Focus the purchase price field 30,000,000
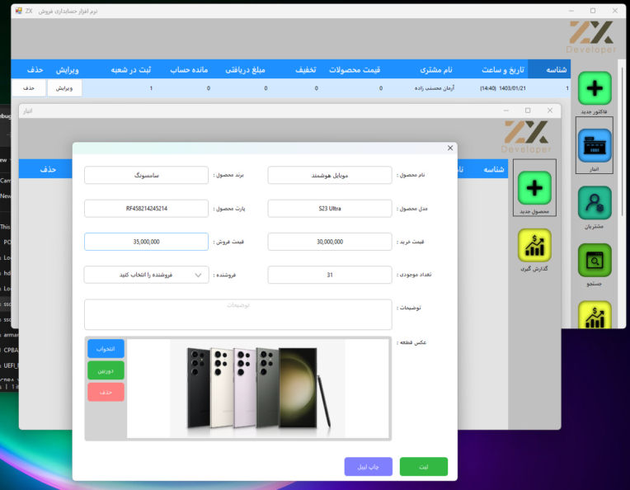Viewport: 630px width, 490px height. (330, 242)
